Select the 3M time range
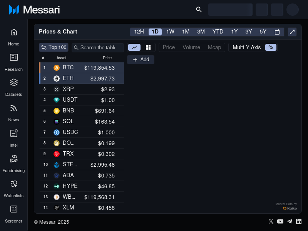Screen dimensions: 308x231 [201, 32]
